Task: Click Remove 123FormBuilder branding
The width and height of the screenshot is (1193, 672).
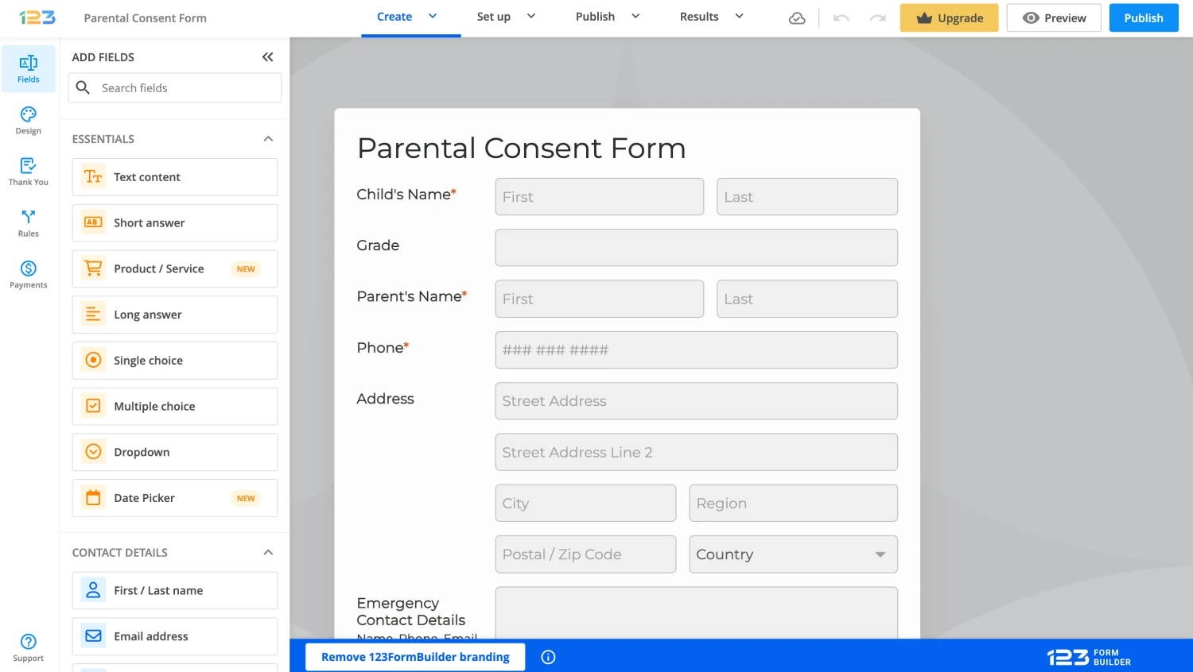Action: tap(414, 657)
